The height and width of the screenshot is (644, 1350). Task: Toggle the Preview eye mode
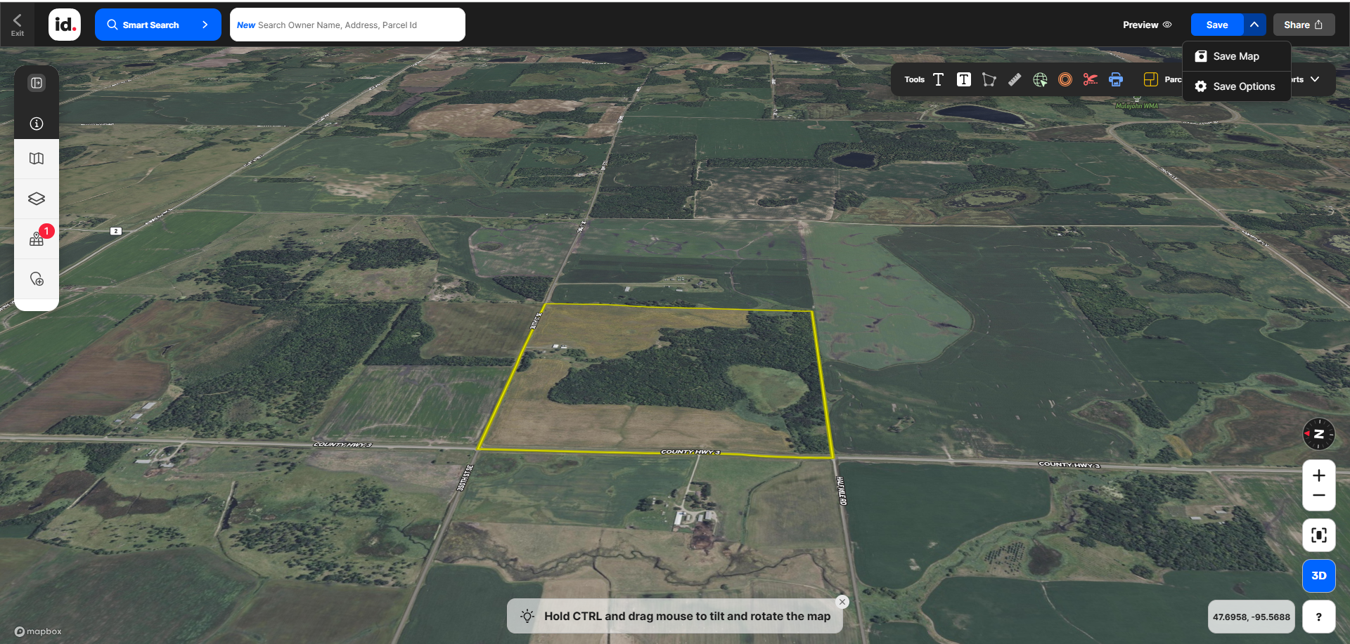tap(1147, 25)
